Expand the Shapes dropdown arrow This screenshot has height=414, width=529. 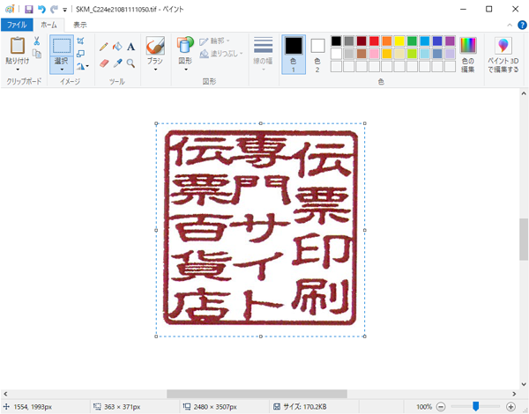pyautogui.click(x=185, y=70)
